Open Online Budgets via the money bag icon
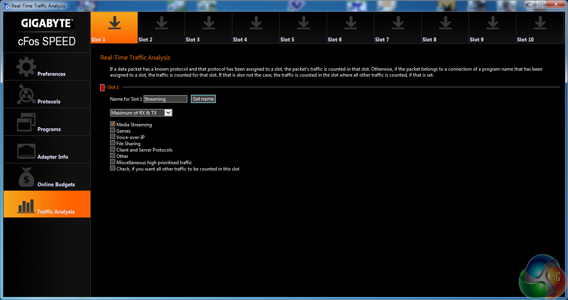This screenshot has height=300, width=568. pos(26,177)
